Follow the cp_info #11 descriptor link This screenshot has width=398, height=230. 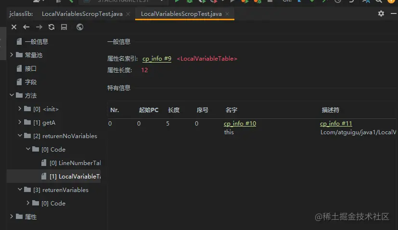336,123
